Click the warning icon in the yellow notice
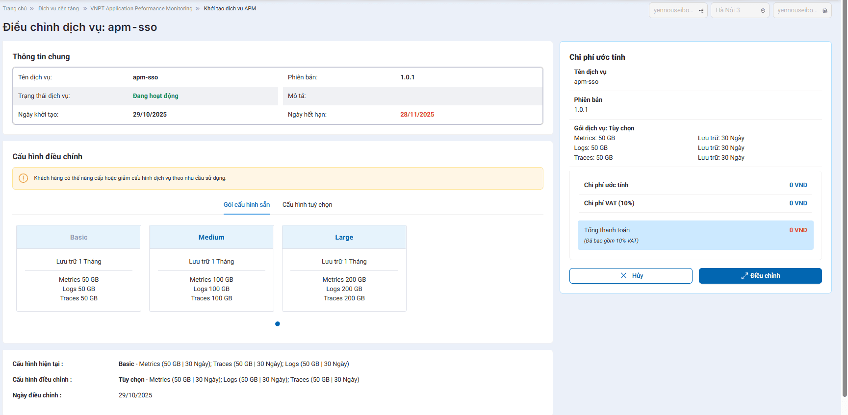Image resolution: width=848 pixels, height=415 pixels. point(23,178)
